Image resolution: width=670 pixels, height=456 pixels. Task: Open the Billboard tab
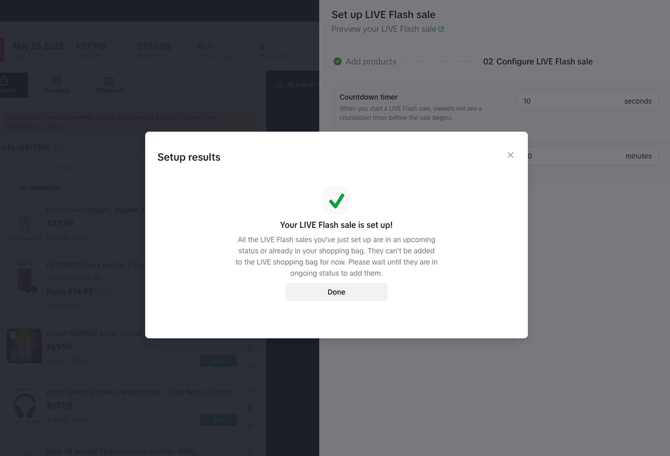pyautogui.click(x=109, y=85)
